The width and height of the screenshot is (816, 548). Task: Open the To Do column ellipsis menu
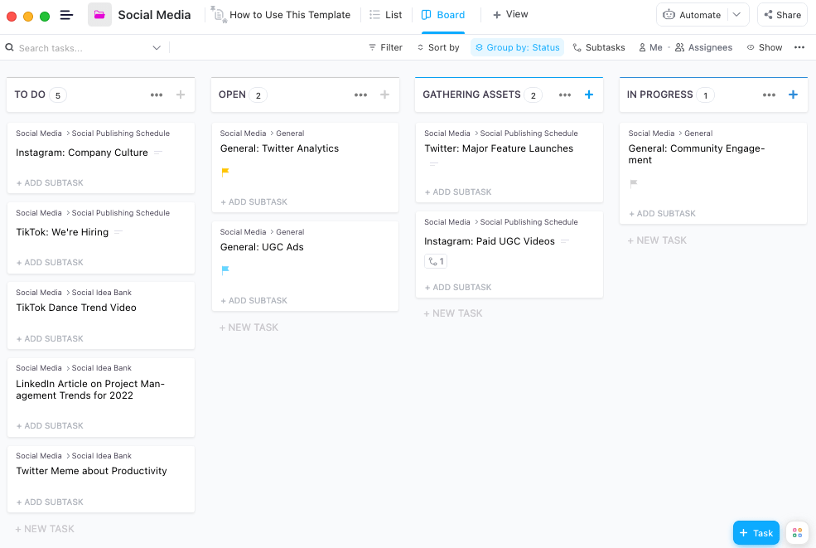157,95
